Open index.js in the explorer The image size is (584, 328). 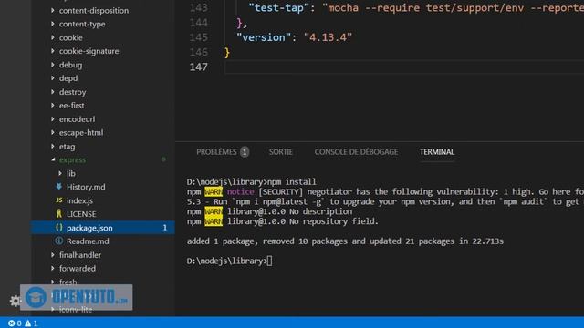[79, 200]
